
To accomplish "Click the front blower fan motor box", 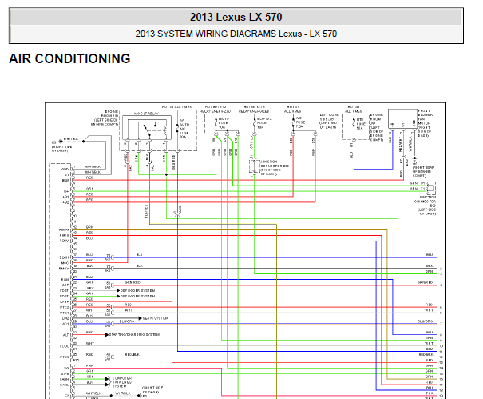I will click(402, 118).
